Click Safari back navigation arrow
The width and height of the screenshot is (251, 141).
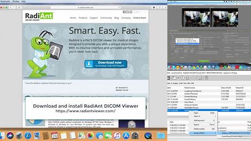tap(11, 7)
